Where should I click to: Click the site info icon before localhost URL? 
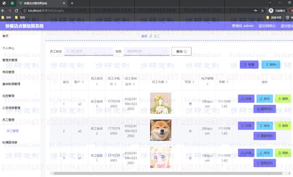pyautogui.click(x=24, y=11)
